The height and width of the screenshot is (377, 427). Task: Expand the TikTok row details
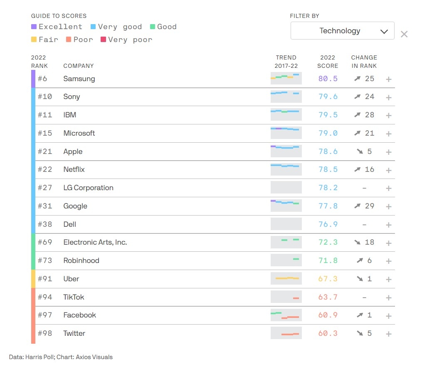coord(388,297)
